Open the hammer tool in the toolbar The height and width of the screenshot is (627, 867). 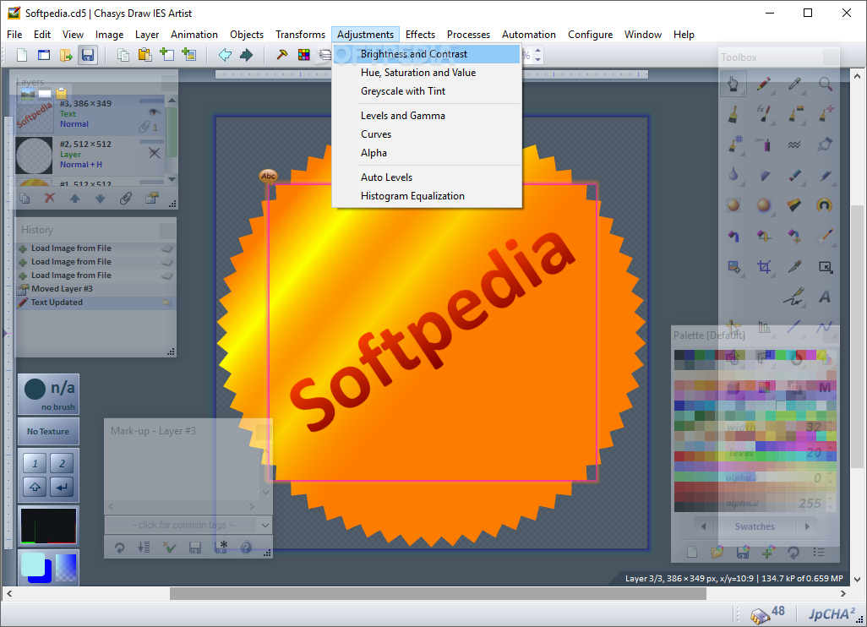click(282, 55)
